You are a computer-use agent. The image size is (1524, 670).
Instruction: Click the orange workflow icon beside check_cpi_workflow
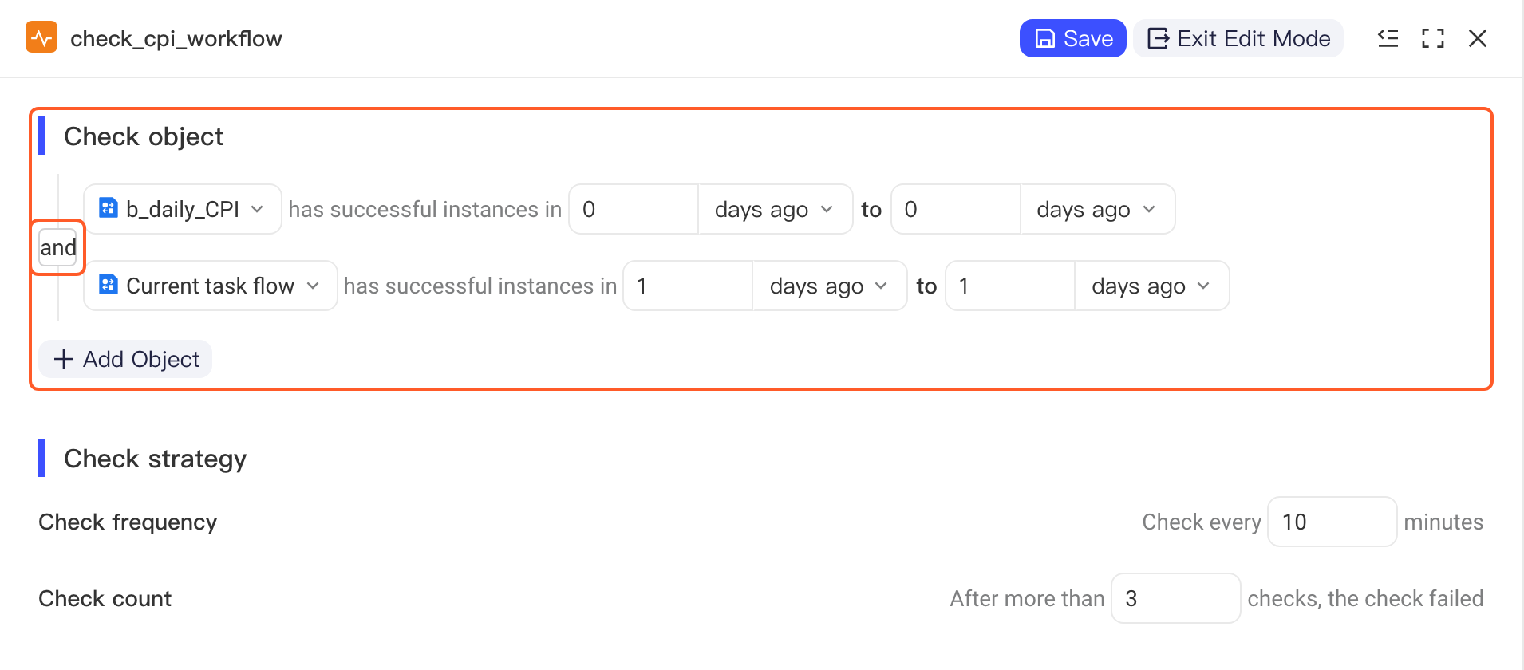[41, 37]
